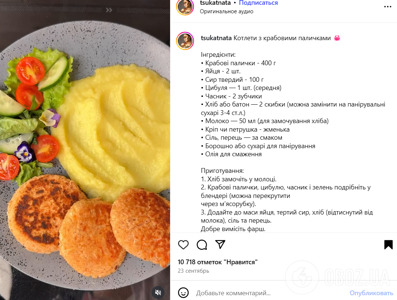Screen dimensions: 397x300
Task: View the list of 10 718 likes
Action: pos(217,262)
